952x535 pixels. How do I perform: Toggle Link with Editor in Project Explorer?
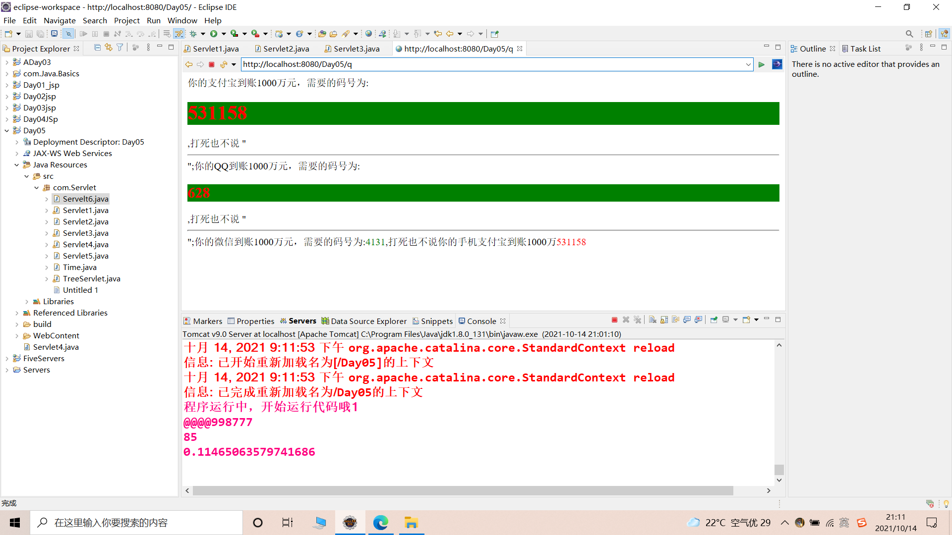pyautogui.click(x=108, y=48)
